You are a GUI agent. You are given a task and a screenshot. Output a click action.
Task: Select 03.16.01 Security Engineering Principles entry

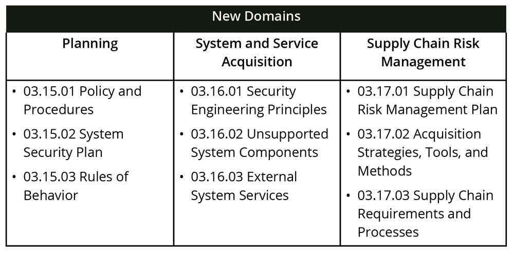tap(259, 100)
